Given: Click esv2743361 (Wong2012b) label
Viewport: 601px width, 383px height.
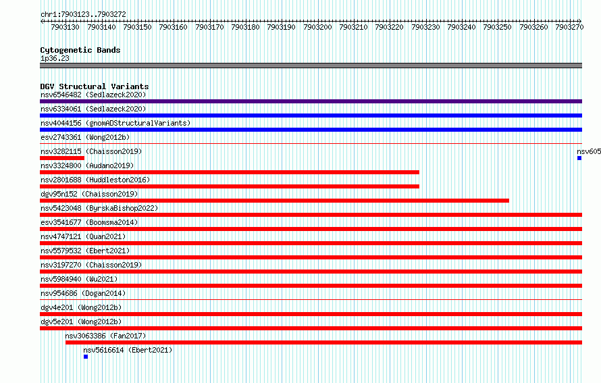Looking at the screenshot, I should point(85,137).
